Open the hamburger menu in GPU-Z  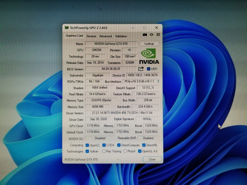(x=158, y=35)
